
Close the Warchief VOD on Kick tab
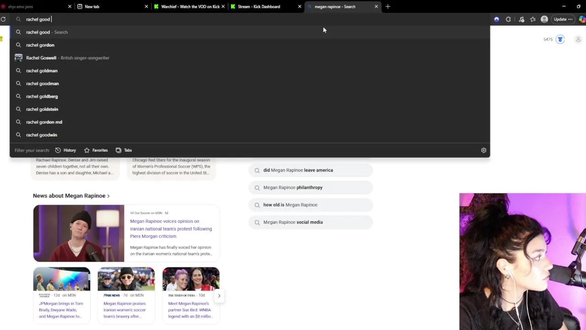coord(223,6)
